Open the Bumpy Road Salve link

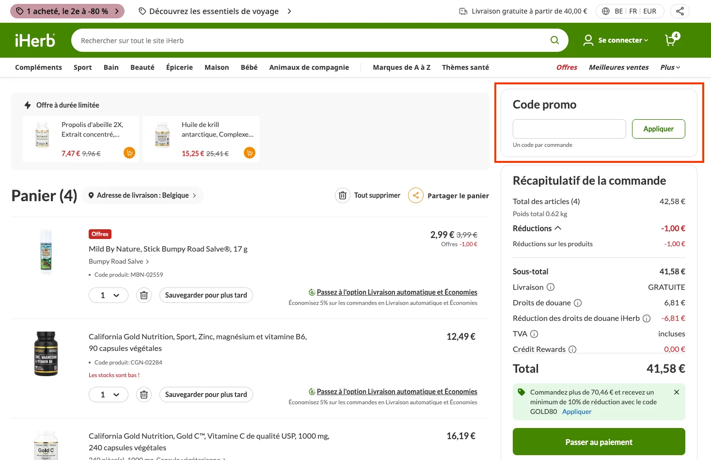click(119, 261)
